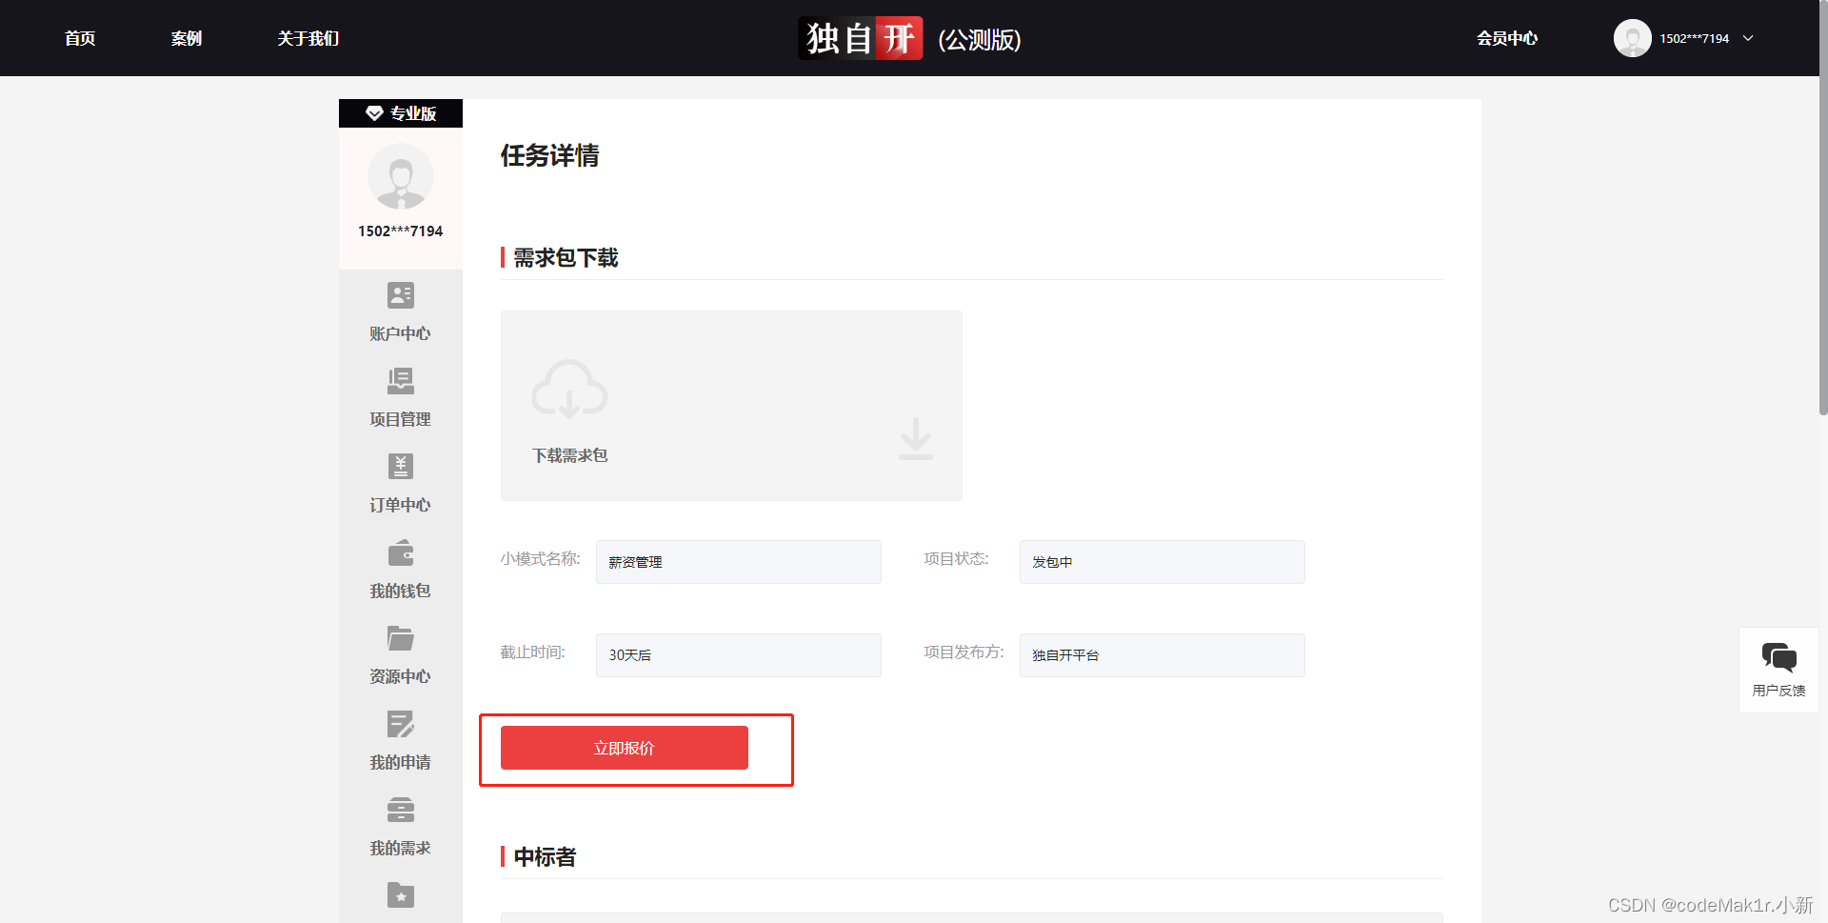Click the 项目发布方 field with 独自开平台
This screenshot has height=923, width=1828.
1162,655
